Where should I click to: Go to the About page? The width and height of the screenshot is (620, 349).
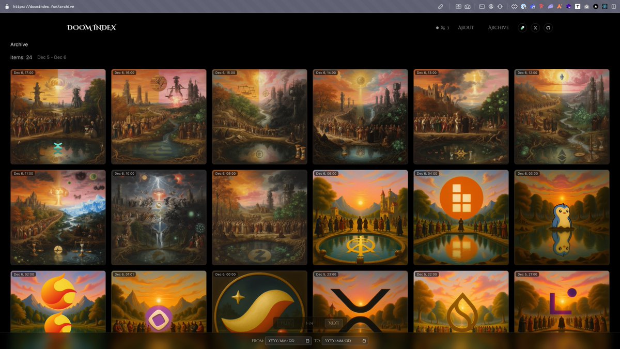466,28
